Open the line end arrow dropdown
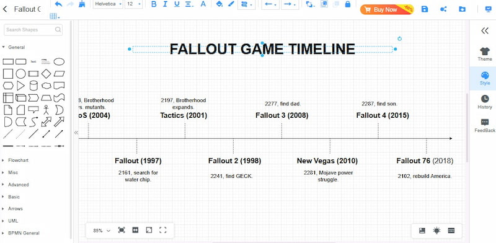This screenshot has width=496, height=243. click(290, 4)
